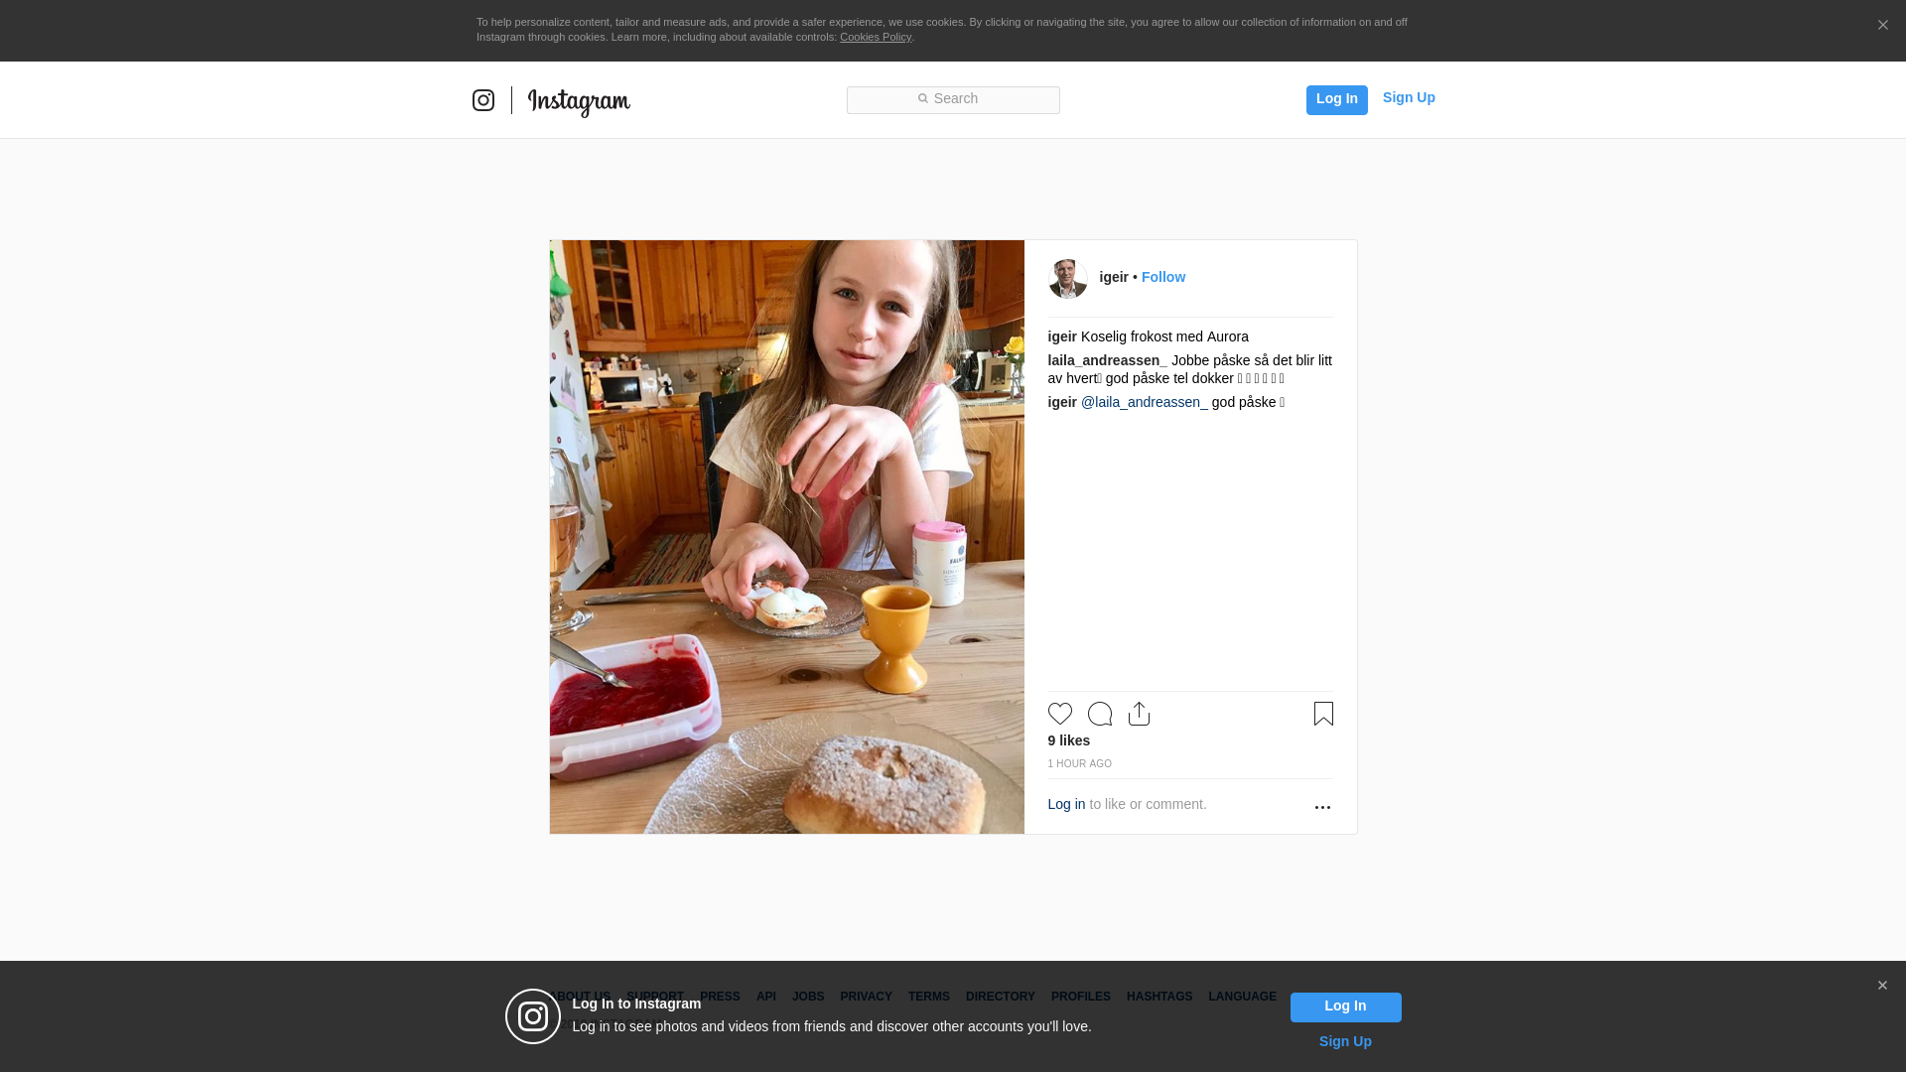Open the HASHTAGS footer menu item
Image resolution: width=1906 pixels, height=1072 pixels.
tap(1158, 997)
